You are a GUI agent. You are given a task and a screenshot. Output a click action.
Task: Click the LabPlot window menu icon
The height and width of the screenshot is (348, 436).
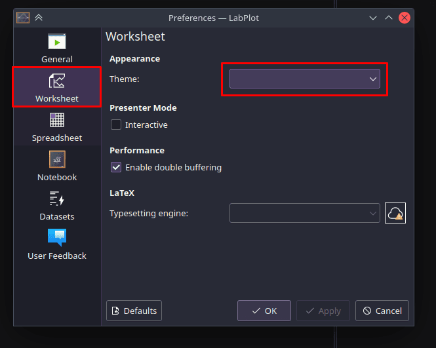[23, 18]
